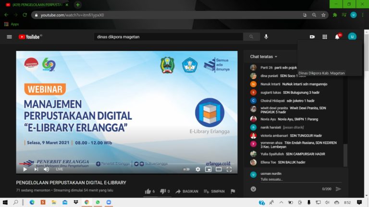
Task: Report video with flag icon
Action: 233,191
